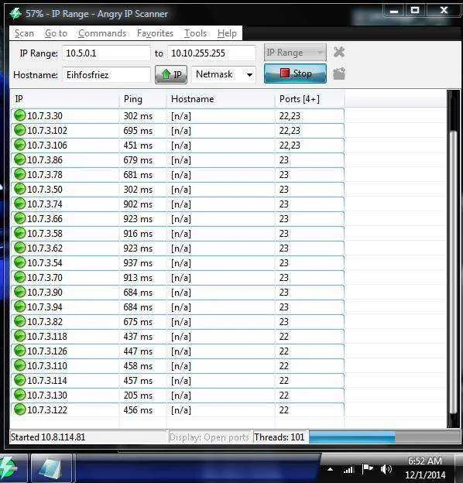Click the green status icon for 10.7.3.58
Screen dimensions: 463x483
(x=19, y=233)
